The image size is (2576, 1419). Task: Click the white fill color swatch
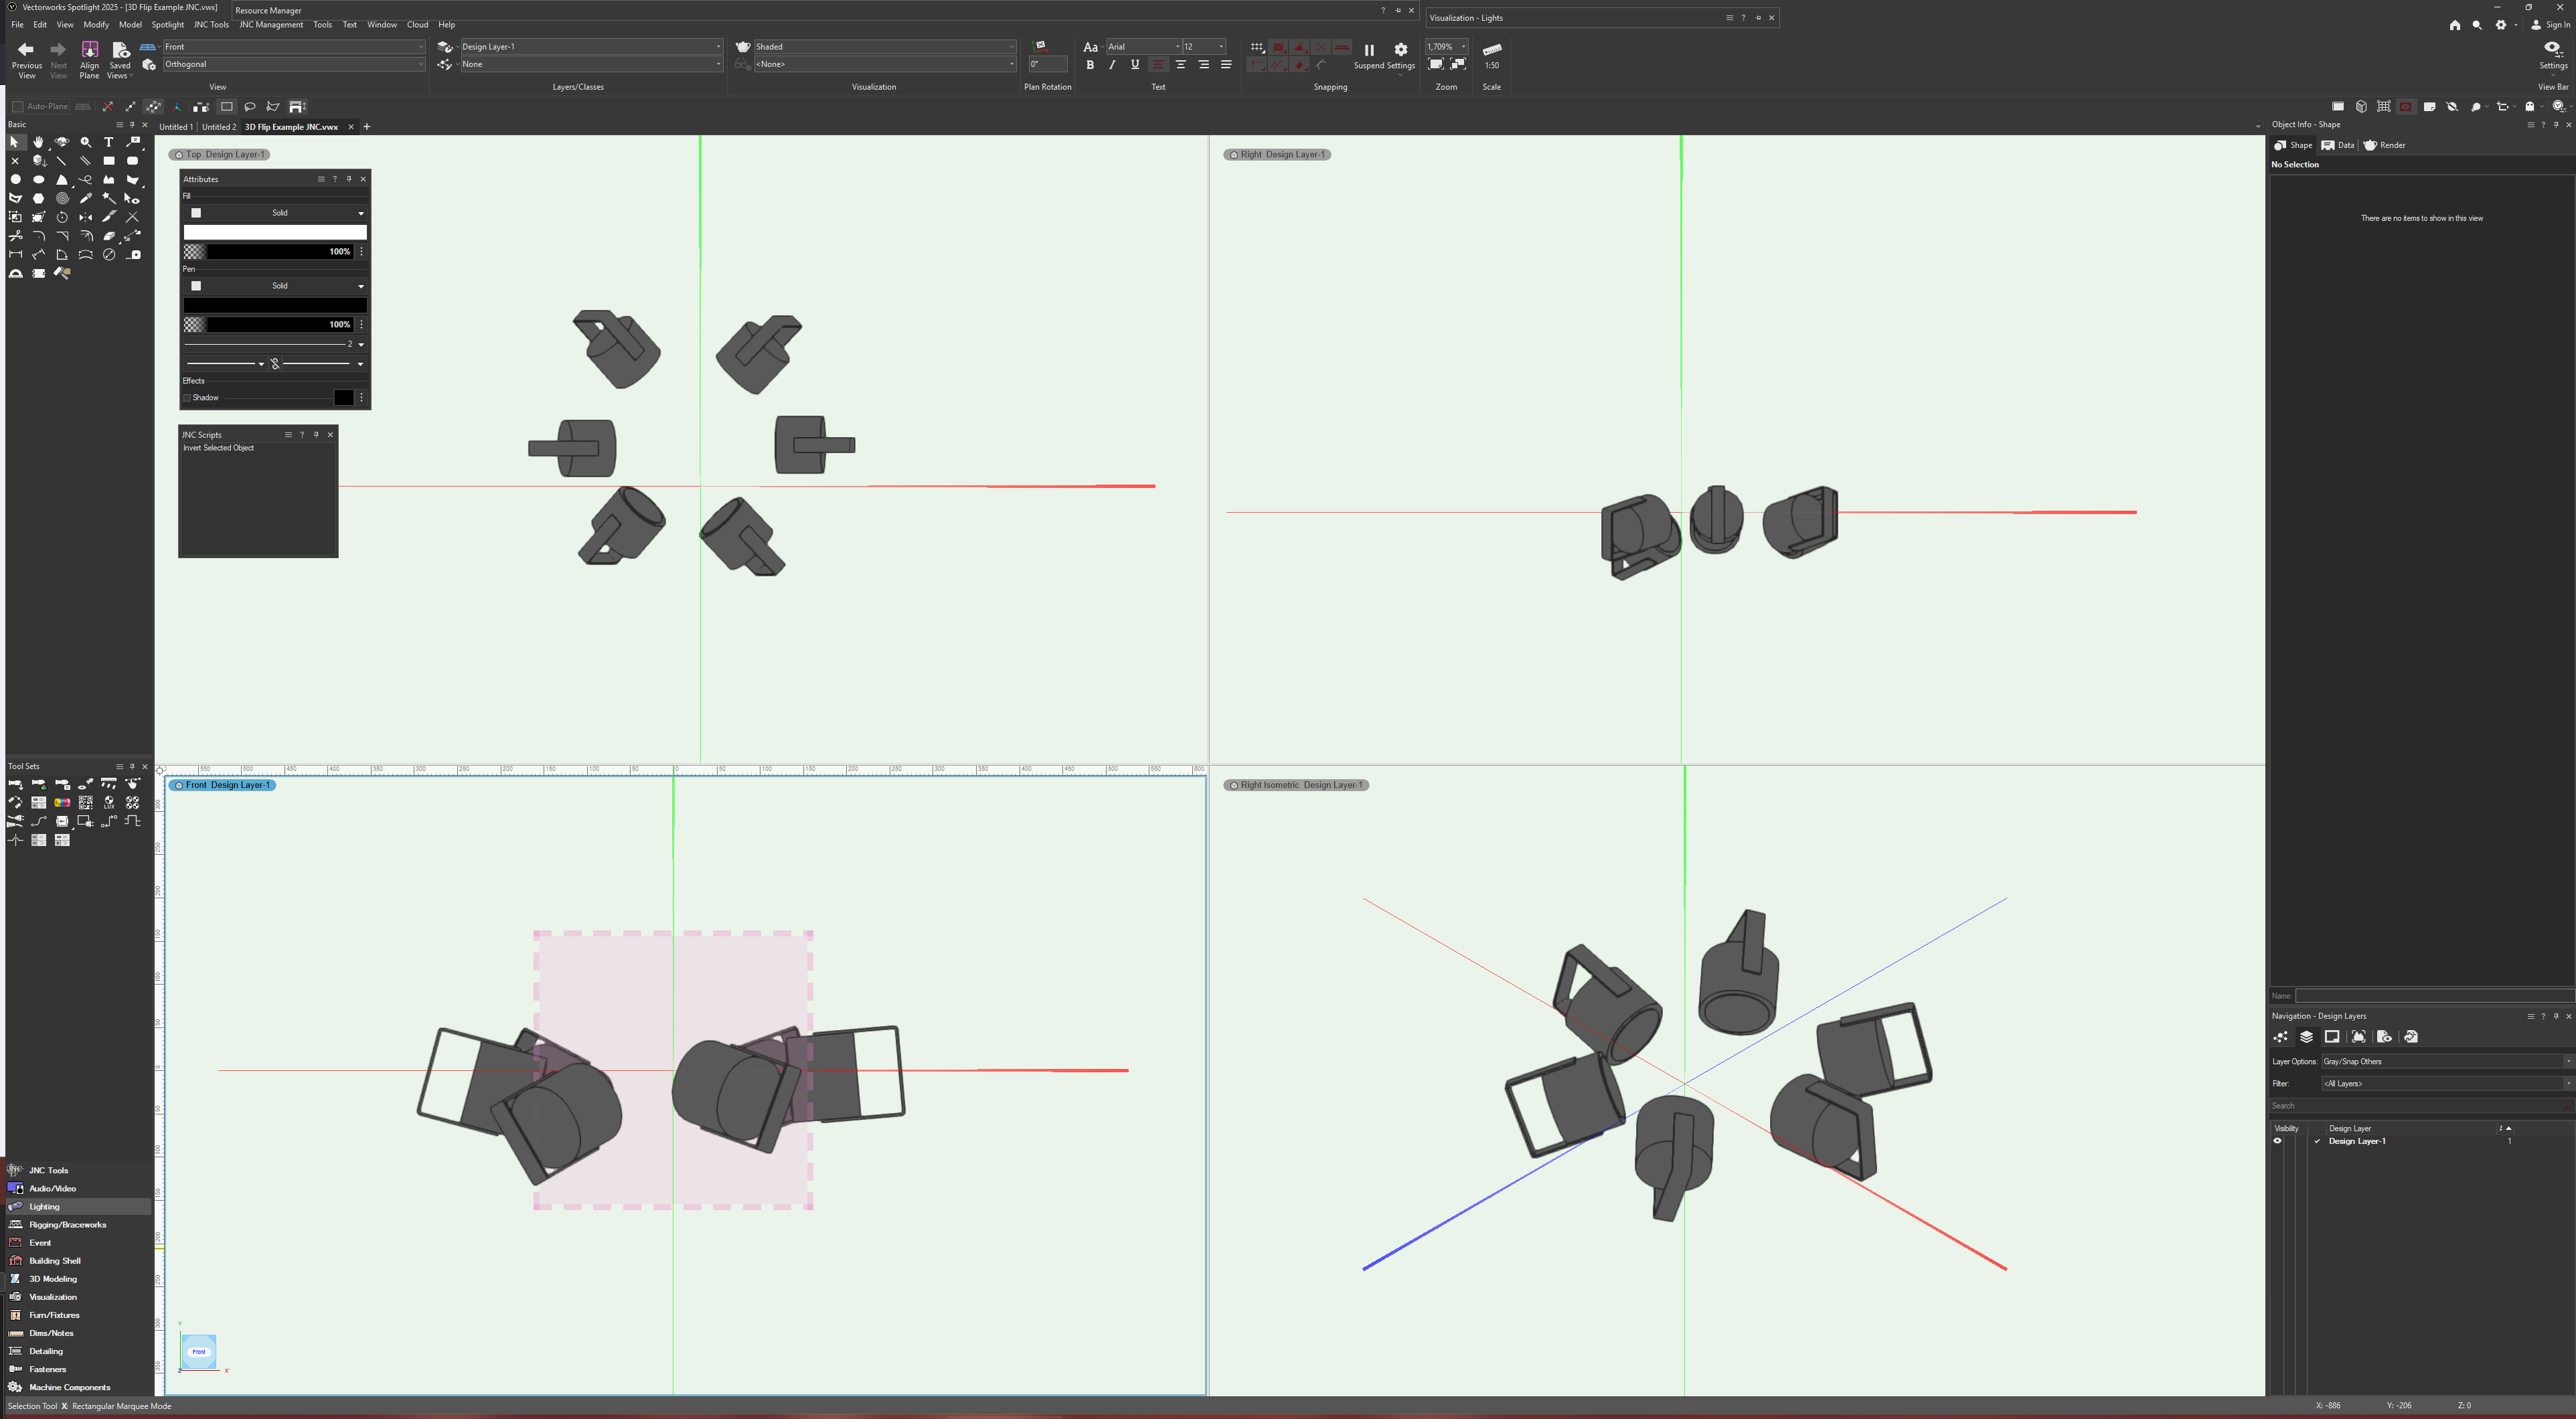click(x=275, y=232)
